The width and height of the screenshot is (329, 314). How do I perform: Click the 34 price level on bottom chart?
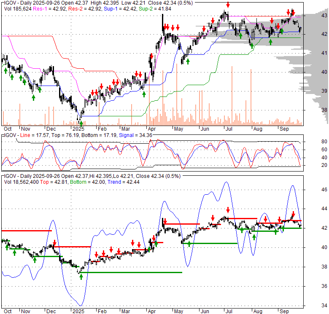(324, 306)
